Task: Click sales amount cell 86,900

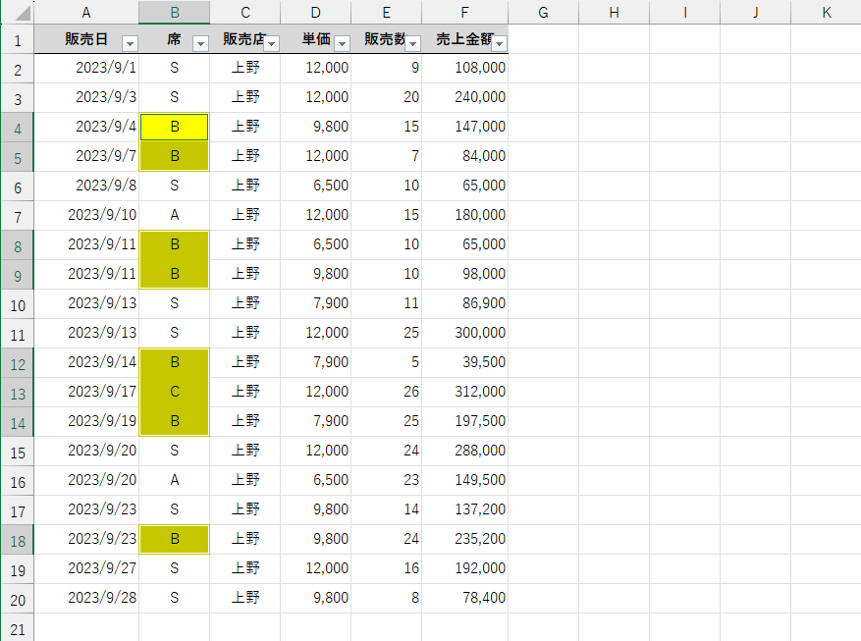Action: point(465,303)
